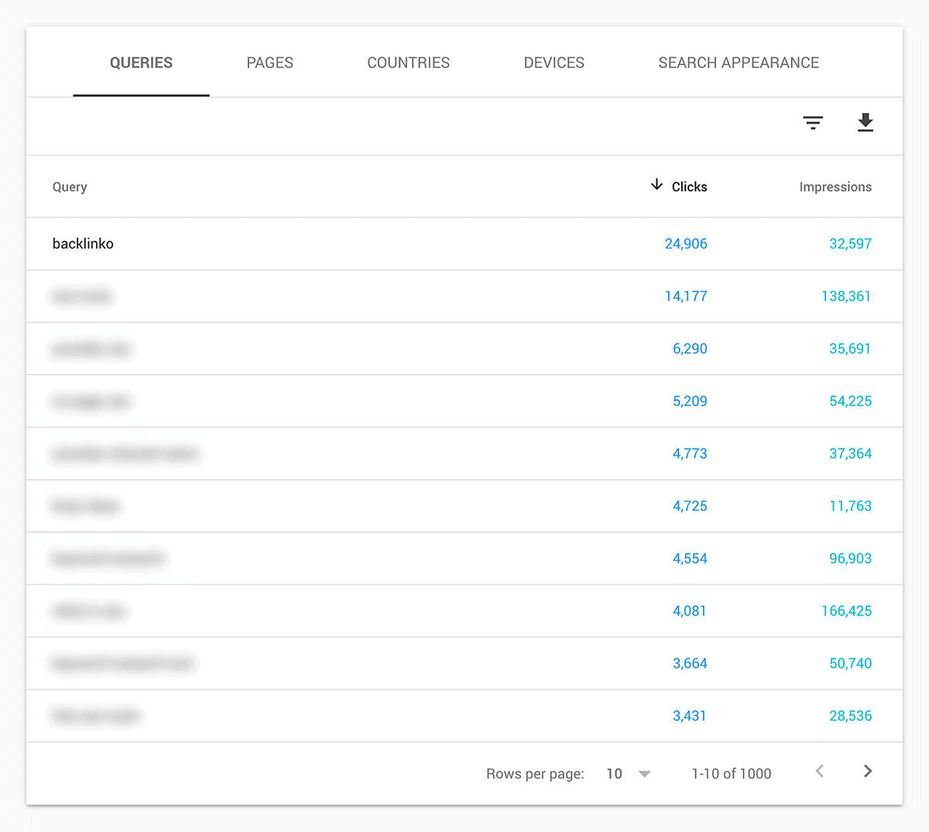Click the 14,177 clicks value

point(686,296)
